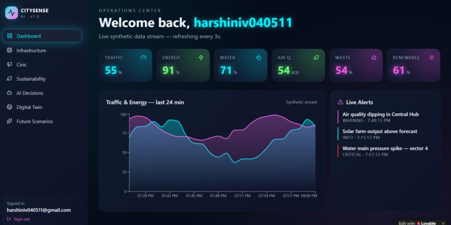Click the 07:57 PM chart axis label
Image resolution: width=451 pixels, height=225 pixels.
291,196
